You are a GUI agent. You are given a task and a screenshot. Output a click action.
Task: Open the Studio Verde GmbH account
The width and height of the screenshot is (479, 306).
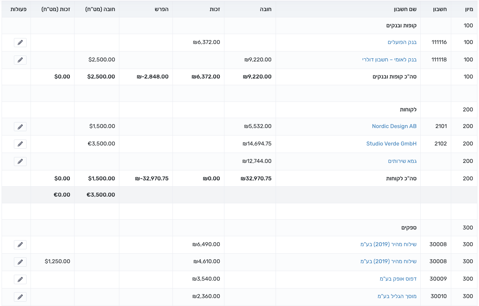(x=391, y=144)
